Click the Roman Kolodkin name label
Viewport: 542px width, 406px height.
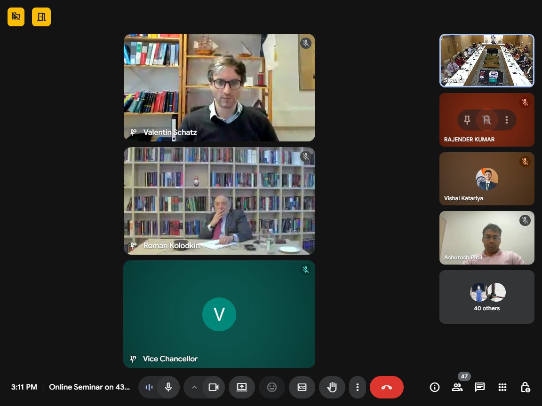(171, 245)
